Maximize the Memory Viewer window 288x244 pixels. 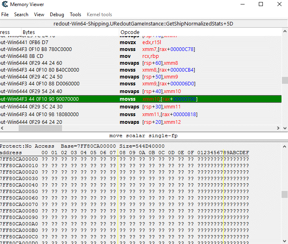click(261, 4)
